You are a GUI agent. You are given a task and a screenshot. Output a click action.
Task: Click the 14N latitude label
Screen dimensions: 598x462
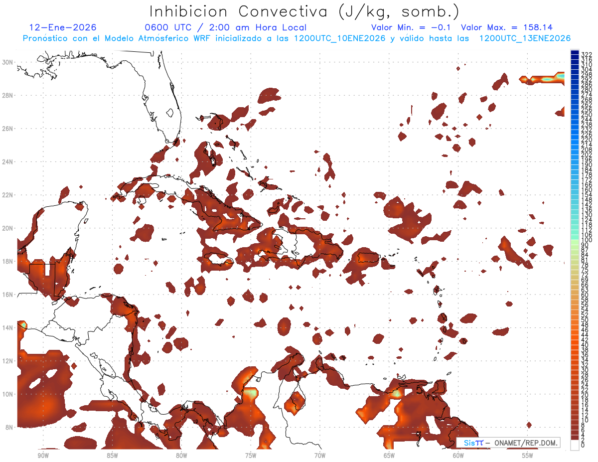click(x=7, y=328)
